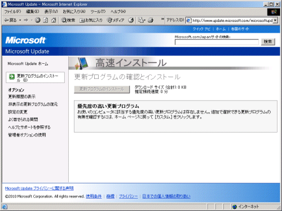The width and height of the screenshot is (282, 211).
Task: Open the ツール(T) menu
Action: point(98,12)
